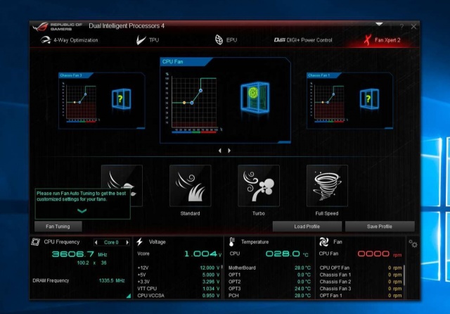The image size is (450, 314).
Task: Click the DRAM Frequency 1335.5 MHz value
Action: point(112,281)
